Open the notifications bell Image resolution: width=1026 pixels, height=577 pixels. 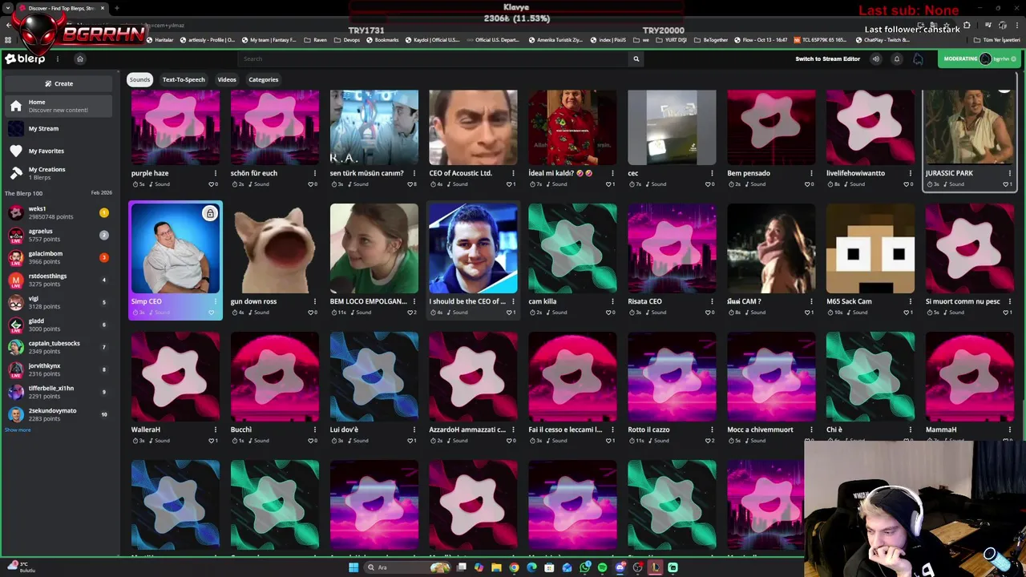coord(896,59)
